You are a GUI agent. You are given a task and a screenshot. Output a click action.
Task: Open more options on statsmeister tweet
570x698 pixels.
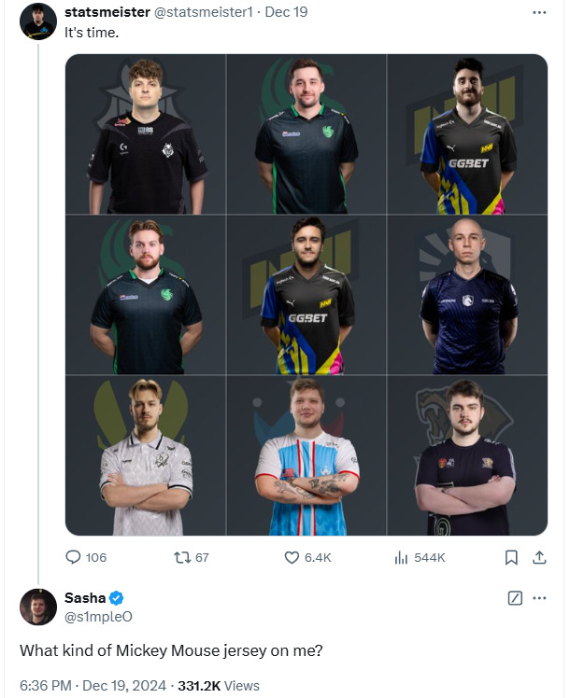pos(539,12)
